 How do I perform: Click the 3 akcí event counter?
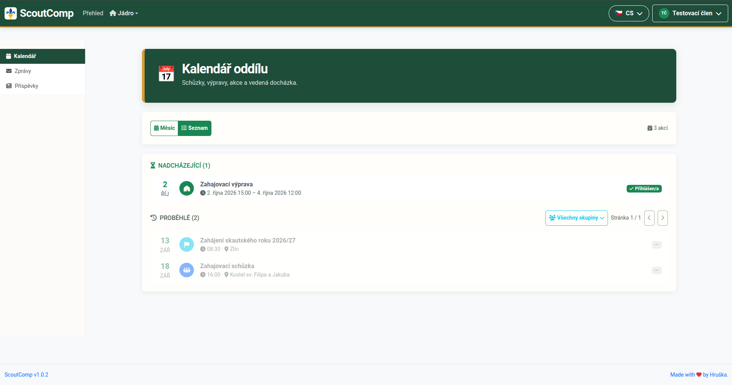coord(658,128)
